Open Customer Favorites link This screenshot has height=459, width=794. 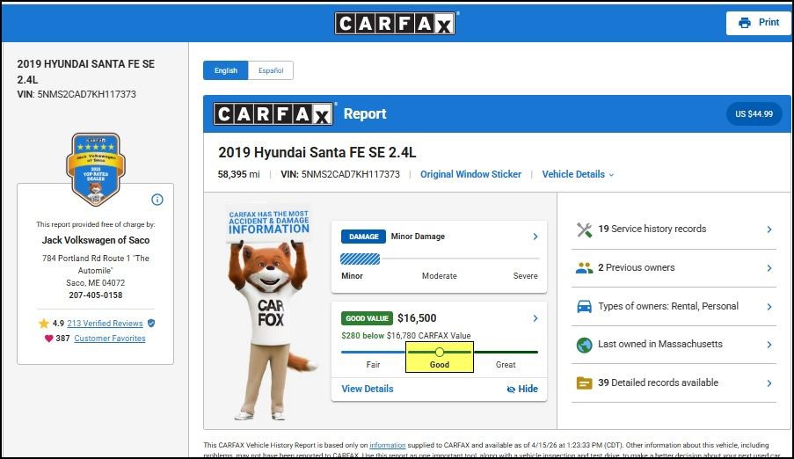[x=110, y=339]
